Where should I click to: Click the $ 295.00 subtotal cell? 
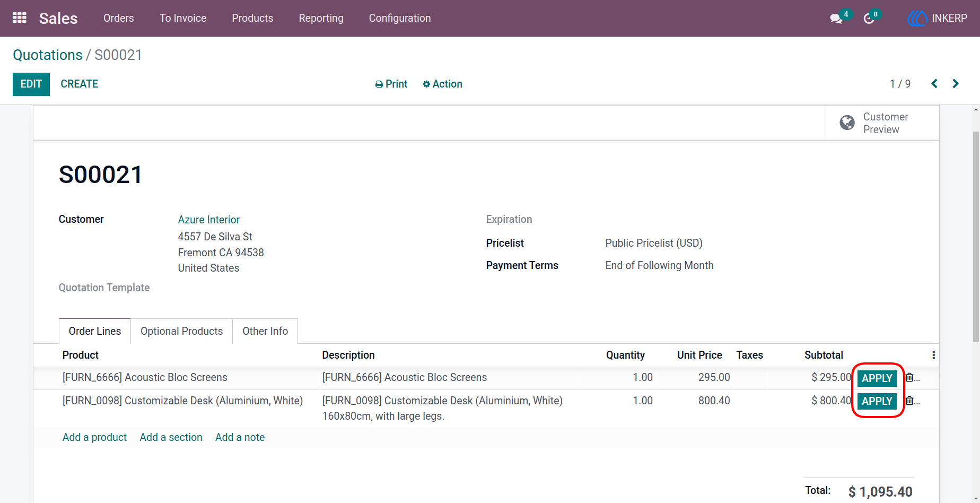(831, 377)
